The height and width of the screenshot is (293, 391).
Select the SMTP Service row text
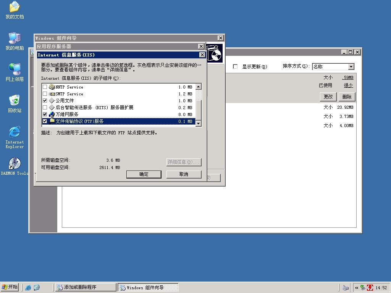click(x=69, y=94)
